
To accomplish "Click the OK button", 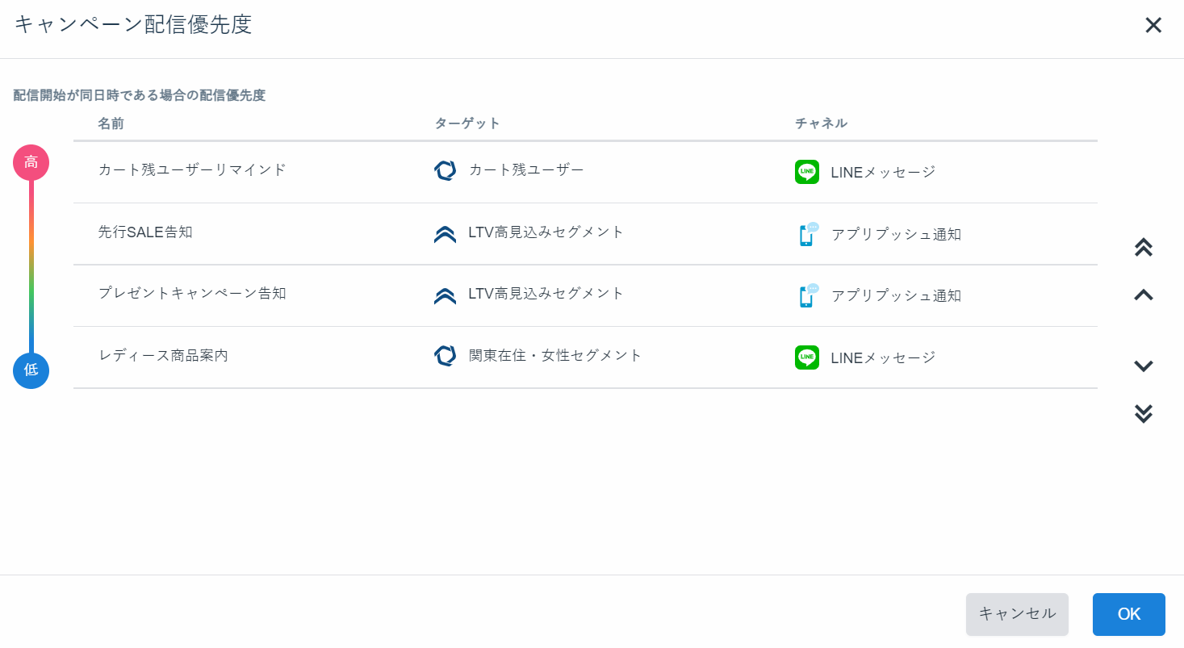I will pyautogui.click(x=1129, y=614).
